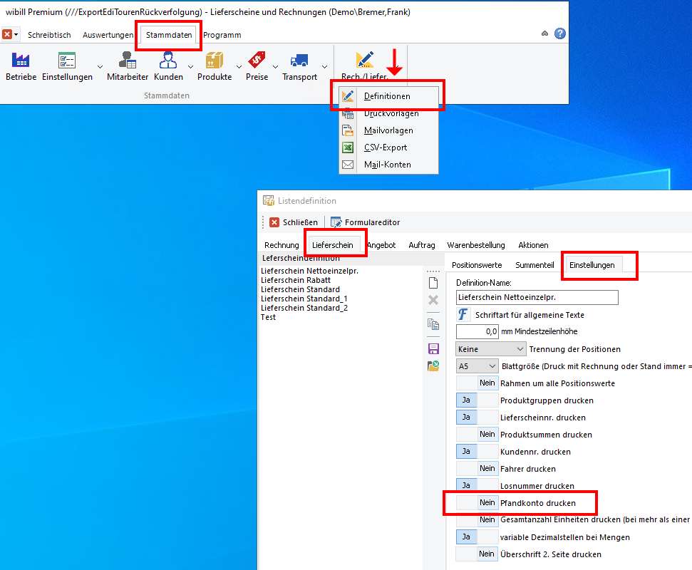Expand the Produkte ribbon dropdown arrow
This screenshot has width=692, height=570.
point(239,67)
